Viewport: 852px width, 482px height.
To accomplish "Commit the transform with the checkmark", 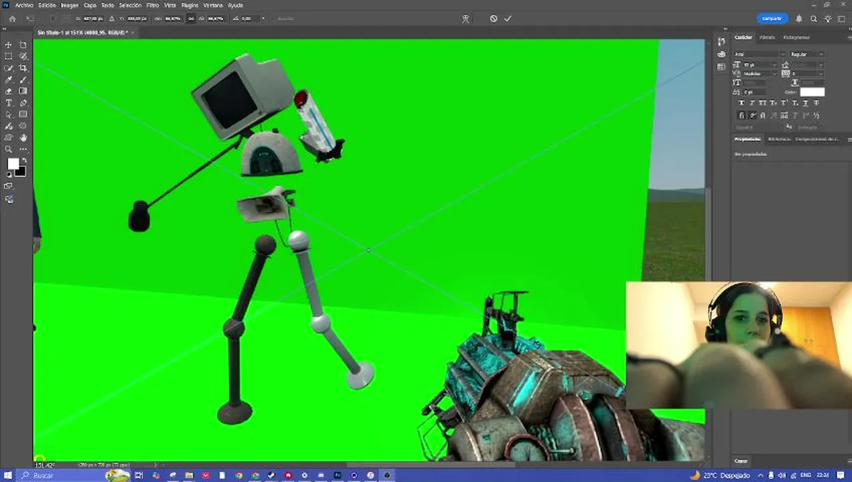I will pos(508,19).
